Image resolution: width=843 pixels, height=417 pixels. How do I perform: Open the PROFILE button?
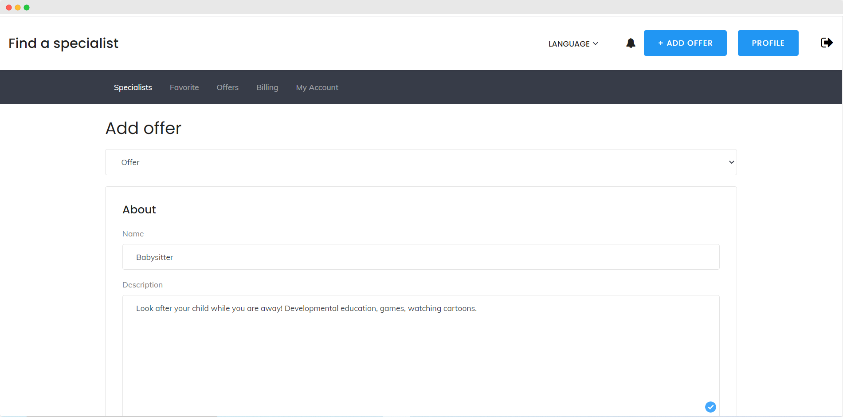(768, 43)
